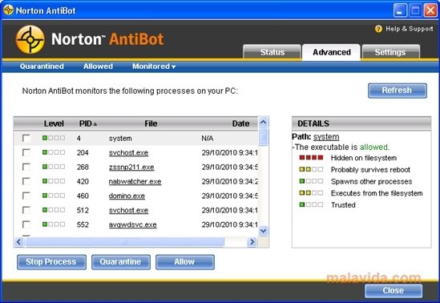Click the level indicator for zssnp211.exe
Image resolution: width=440 pixels, height=303 pixels.
54,167
